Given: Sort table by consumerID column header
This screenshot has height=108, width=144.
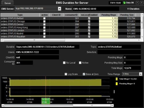Looking at the screenshot, I should (71, 15).
